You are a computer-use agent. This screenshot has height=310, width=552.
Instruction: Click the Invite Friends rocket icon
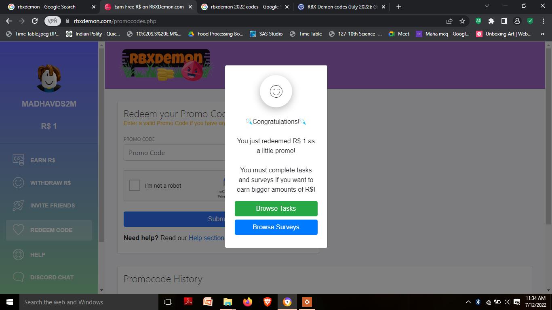click(x=18, y=205)
